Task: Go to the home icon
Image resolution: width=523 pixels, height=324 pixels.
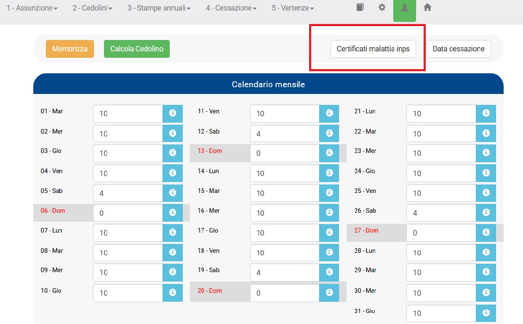Action: click(427, 7)
